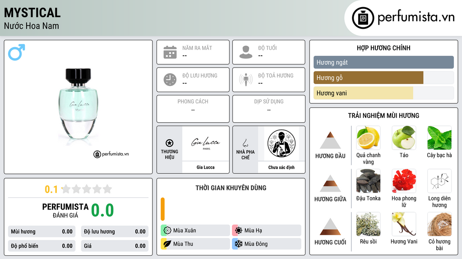Screen dimensions: 462x259
Task: Click the clock icon for Độ lưu hương
Action: click(x=170, y=80)
